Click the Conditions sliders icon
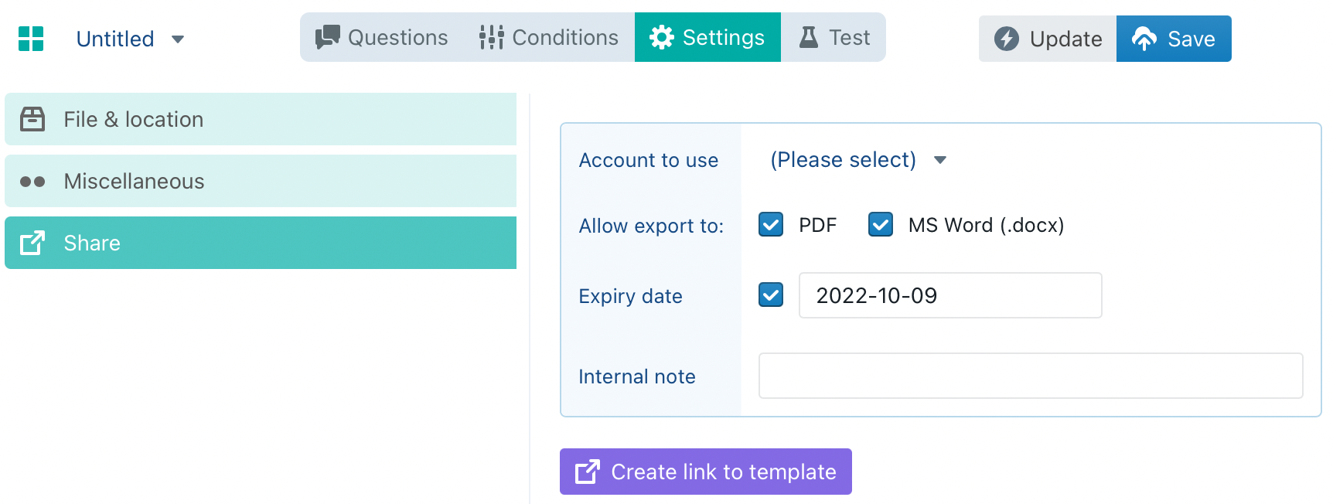 [491, 37]
